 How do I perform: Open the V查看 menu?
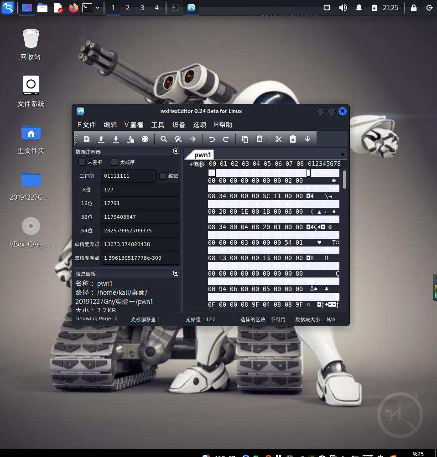[x=134, y=125]
